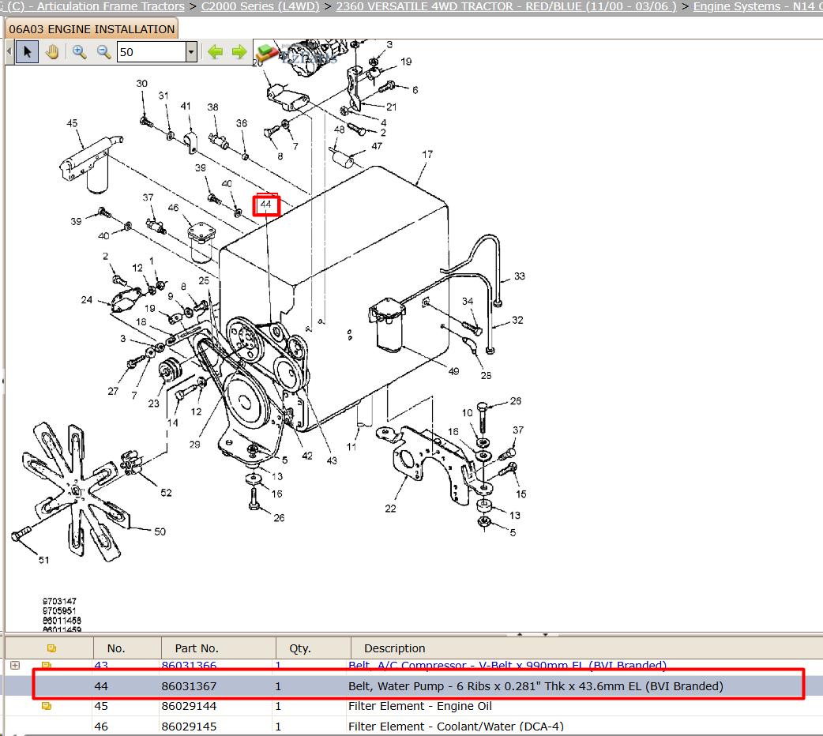Open the C2000 Series (L4WD) breadcrumb link
Viewport: 823px width, 736px height.
point(260,6)
